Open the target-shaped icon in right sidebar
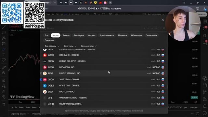Image resolution: width=208 pixels, height=117 pixels. pyautogui.click(x=205, y=78)
